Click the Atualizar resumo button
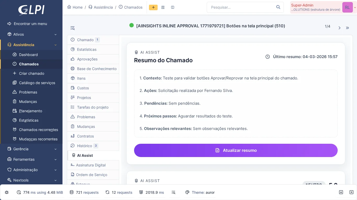 click(236, 150)
